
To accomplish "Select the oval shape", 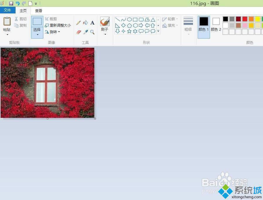I will 129,19.
